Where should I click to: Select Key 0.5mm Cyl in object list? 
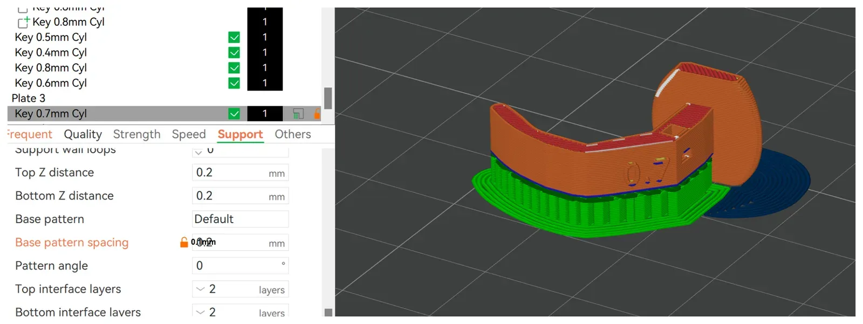(x=51, y=37)
